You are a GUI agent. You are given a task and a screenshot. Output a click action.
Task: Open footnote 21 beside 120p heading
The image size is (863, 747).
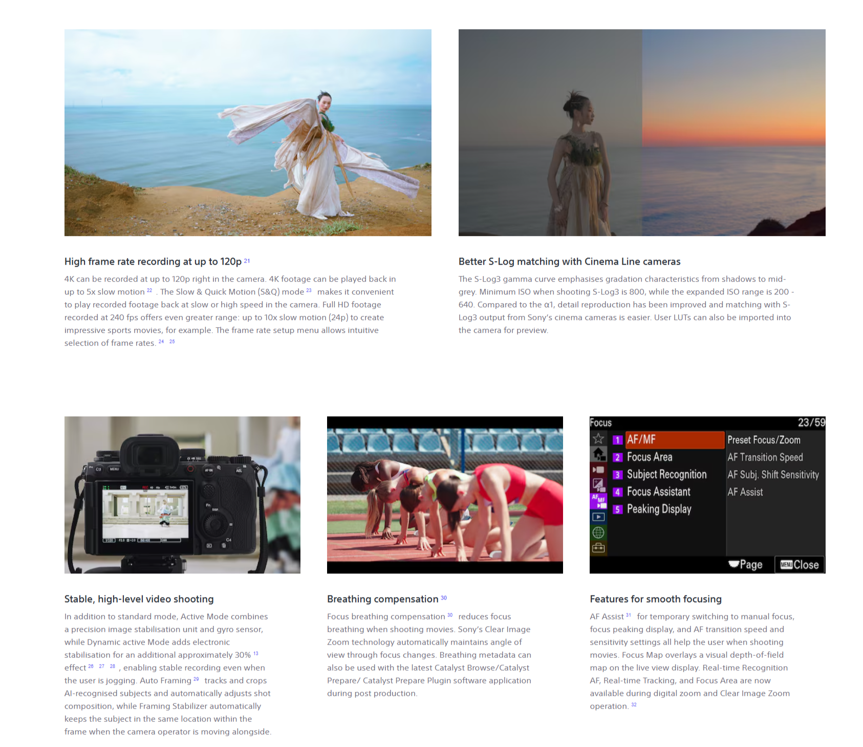click(247, 261)
